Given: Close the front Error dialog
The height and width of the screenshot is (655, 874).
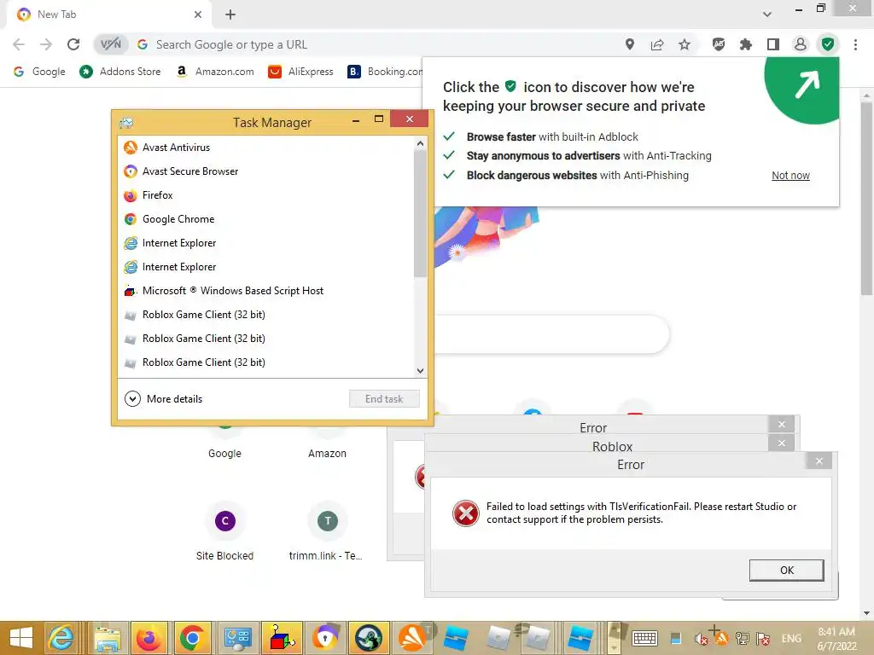Looking at the screenshot, I should tap(819, 461).
